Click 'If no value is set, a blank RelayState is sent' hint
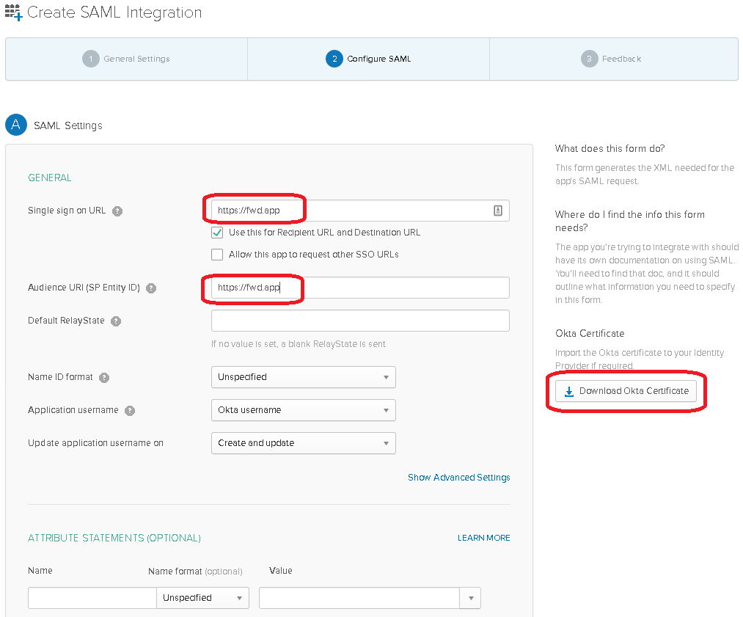This screenshot has width=743, height=617. [299, 344]
